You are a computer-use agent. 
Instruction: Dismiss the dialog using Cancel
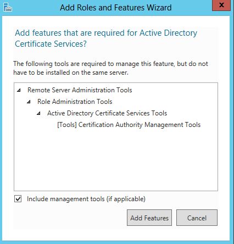pyautogui.click(x=197, y=218)
